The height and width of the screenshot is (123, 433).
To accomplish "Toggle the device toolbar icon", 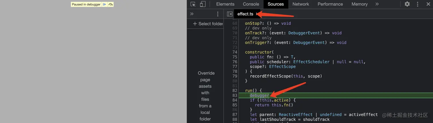I will tap(203, 4).
